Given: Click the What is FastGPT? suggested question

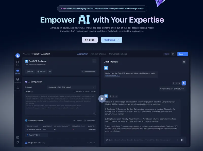Looking at the screenshot, I should [x=113, y=76].
